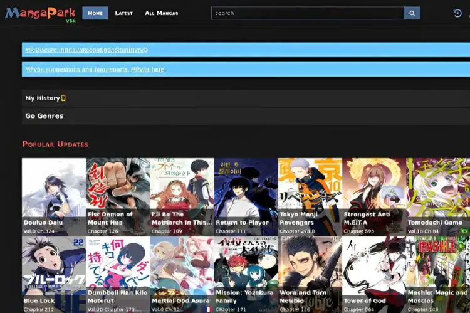Screen dimensions: 470x313
Task: Open Tomodachi Game cover
Action: point(438,196)
